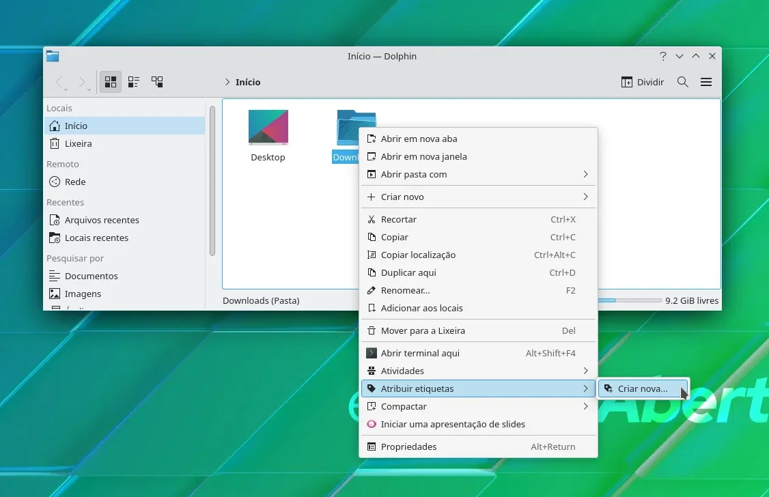769x497 pixels.
Task: Click the sidebar vertical scrollbar
Action: 212,181
